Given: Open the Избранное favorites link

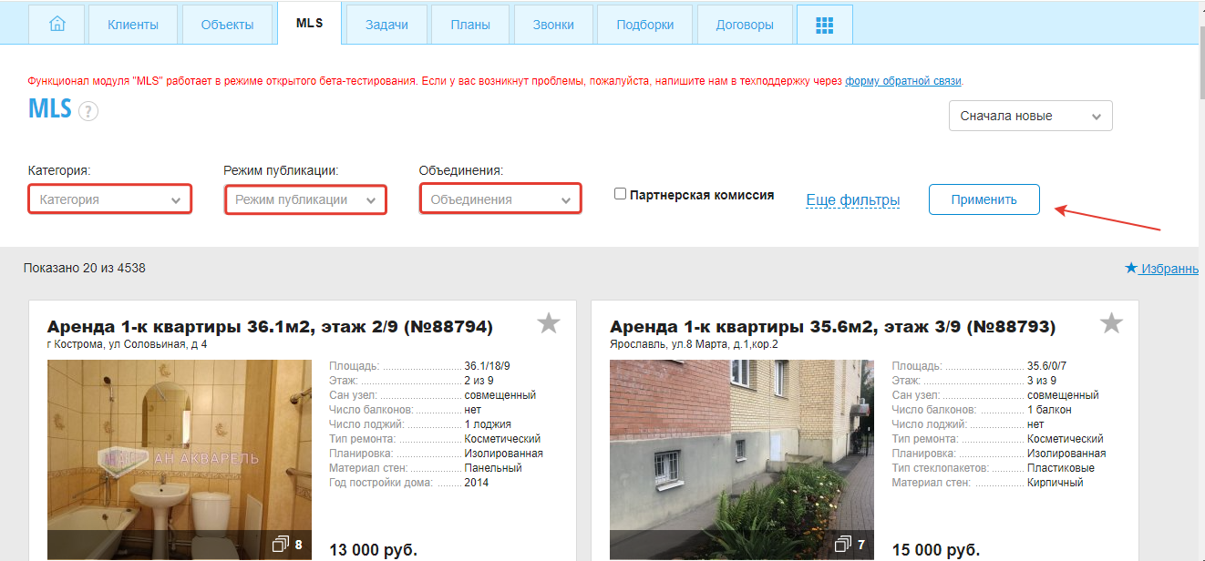Looking at the screenshot, I should coord(1164,268).
